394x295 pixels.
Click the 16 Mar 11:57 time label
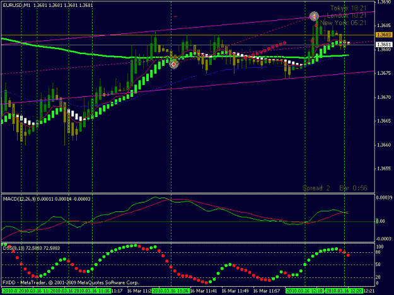(267, 291)
